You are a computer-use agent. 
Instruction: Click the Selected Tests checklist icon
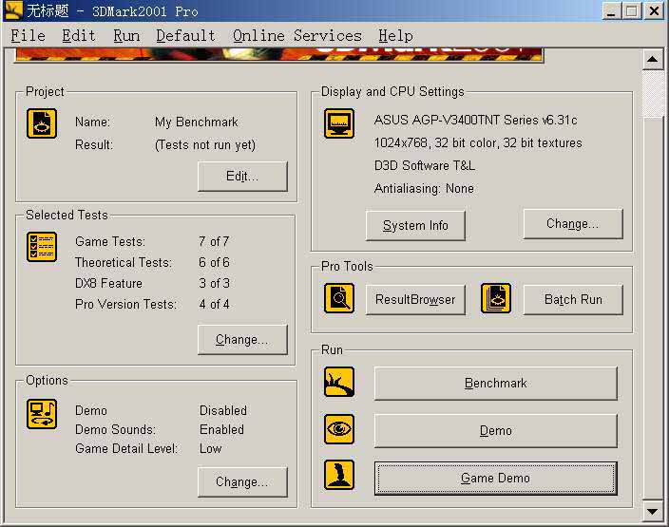tap(42, 247)
